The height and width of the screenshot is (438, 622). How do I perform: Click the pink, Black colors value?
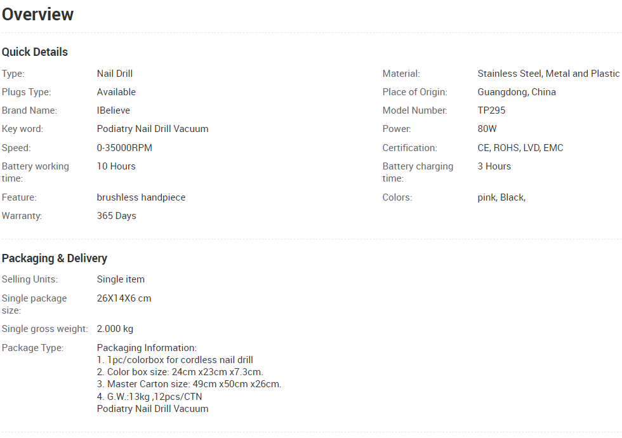501,197
